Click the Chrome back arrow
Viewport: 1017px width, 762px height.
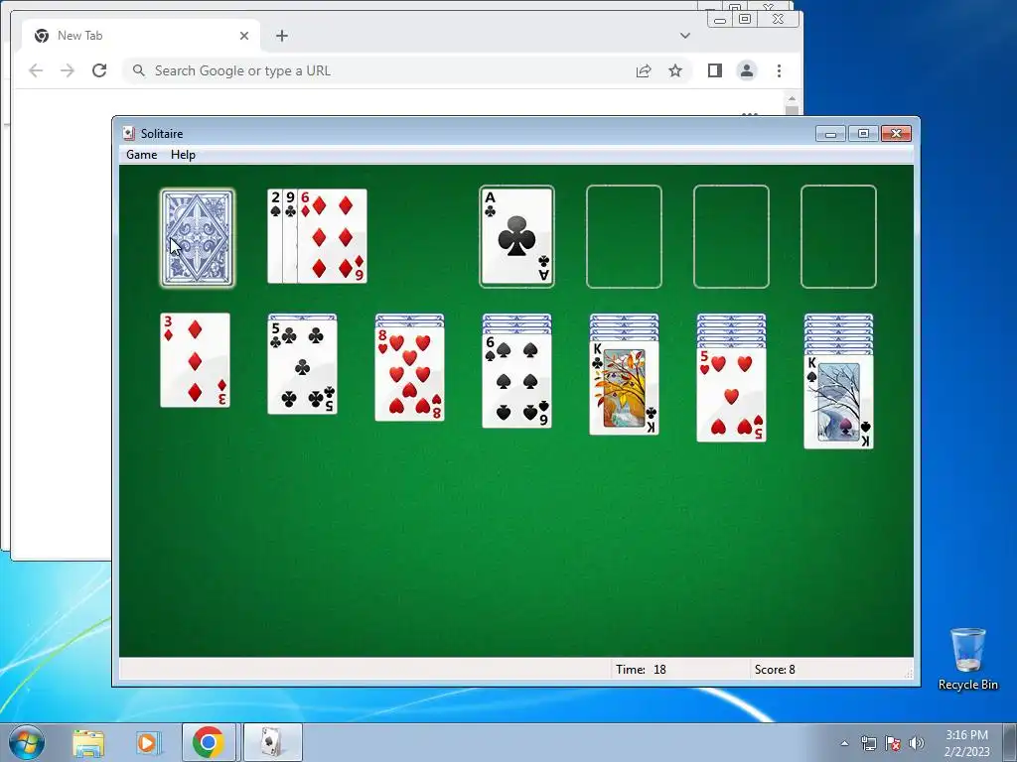pyautogui.click(x=36, y=70)
